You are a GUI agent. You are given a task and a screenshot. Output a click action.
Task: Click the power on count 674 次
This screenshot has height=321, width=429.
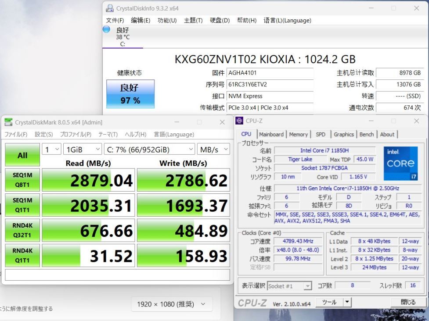pyautogui.click(x=400, y=107)
